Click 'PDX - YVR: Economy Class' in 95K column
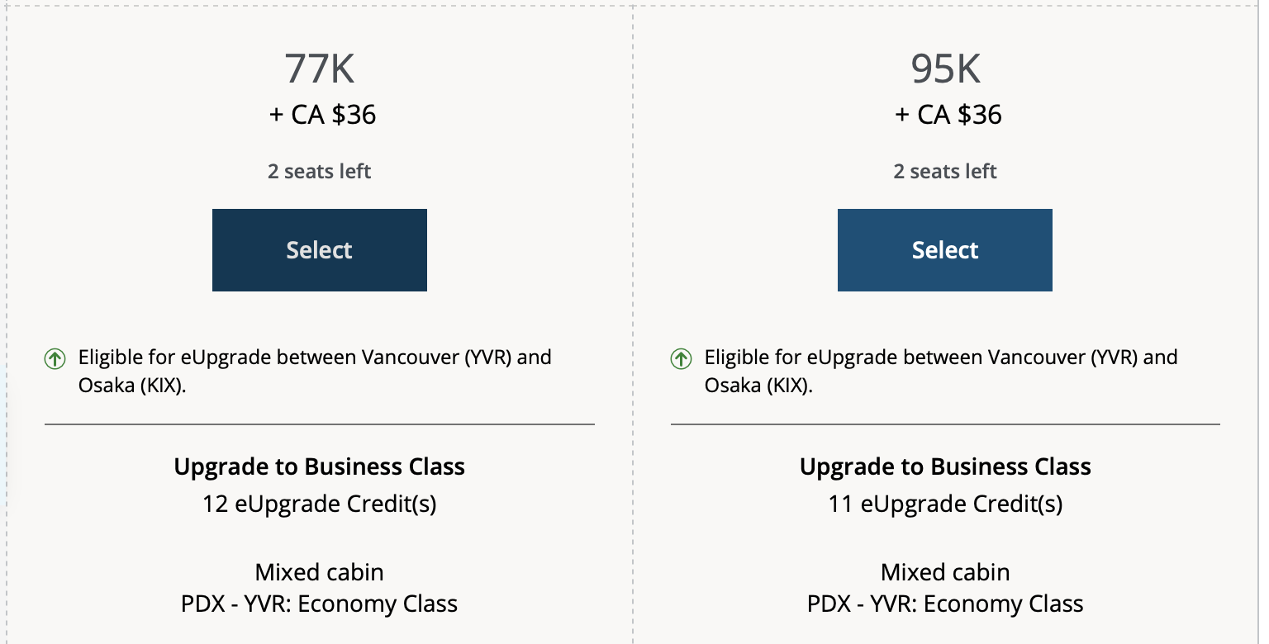This screenshot has width=1269, height=644. pyautogui.click(x=945, y=604)
